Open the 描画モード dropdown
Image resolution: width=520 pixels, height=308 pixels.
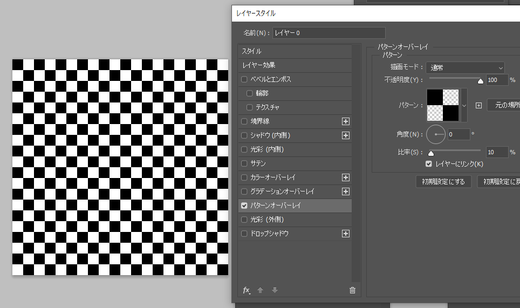pos(465,68)
